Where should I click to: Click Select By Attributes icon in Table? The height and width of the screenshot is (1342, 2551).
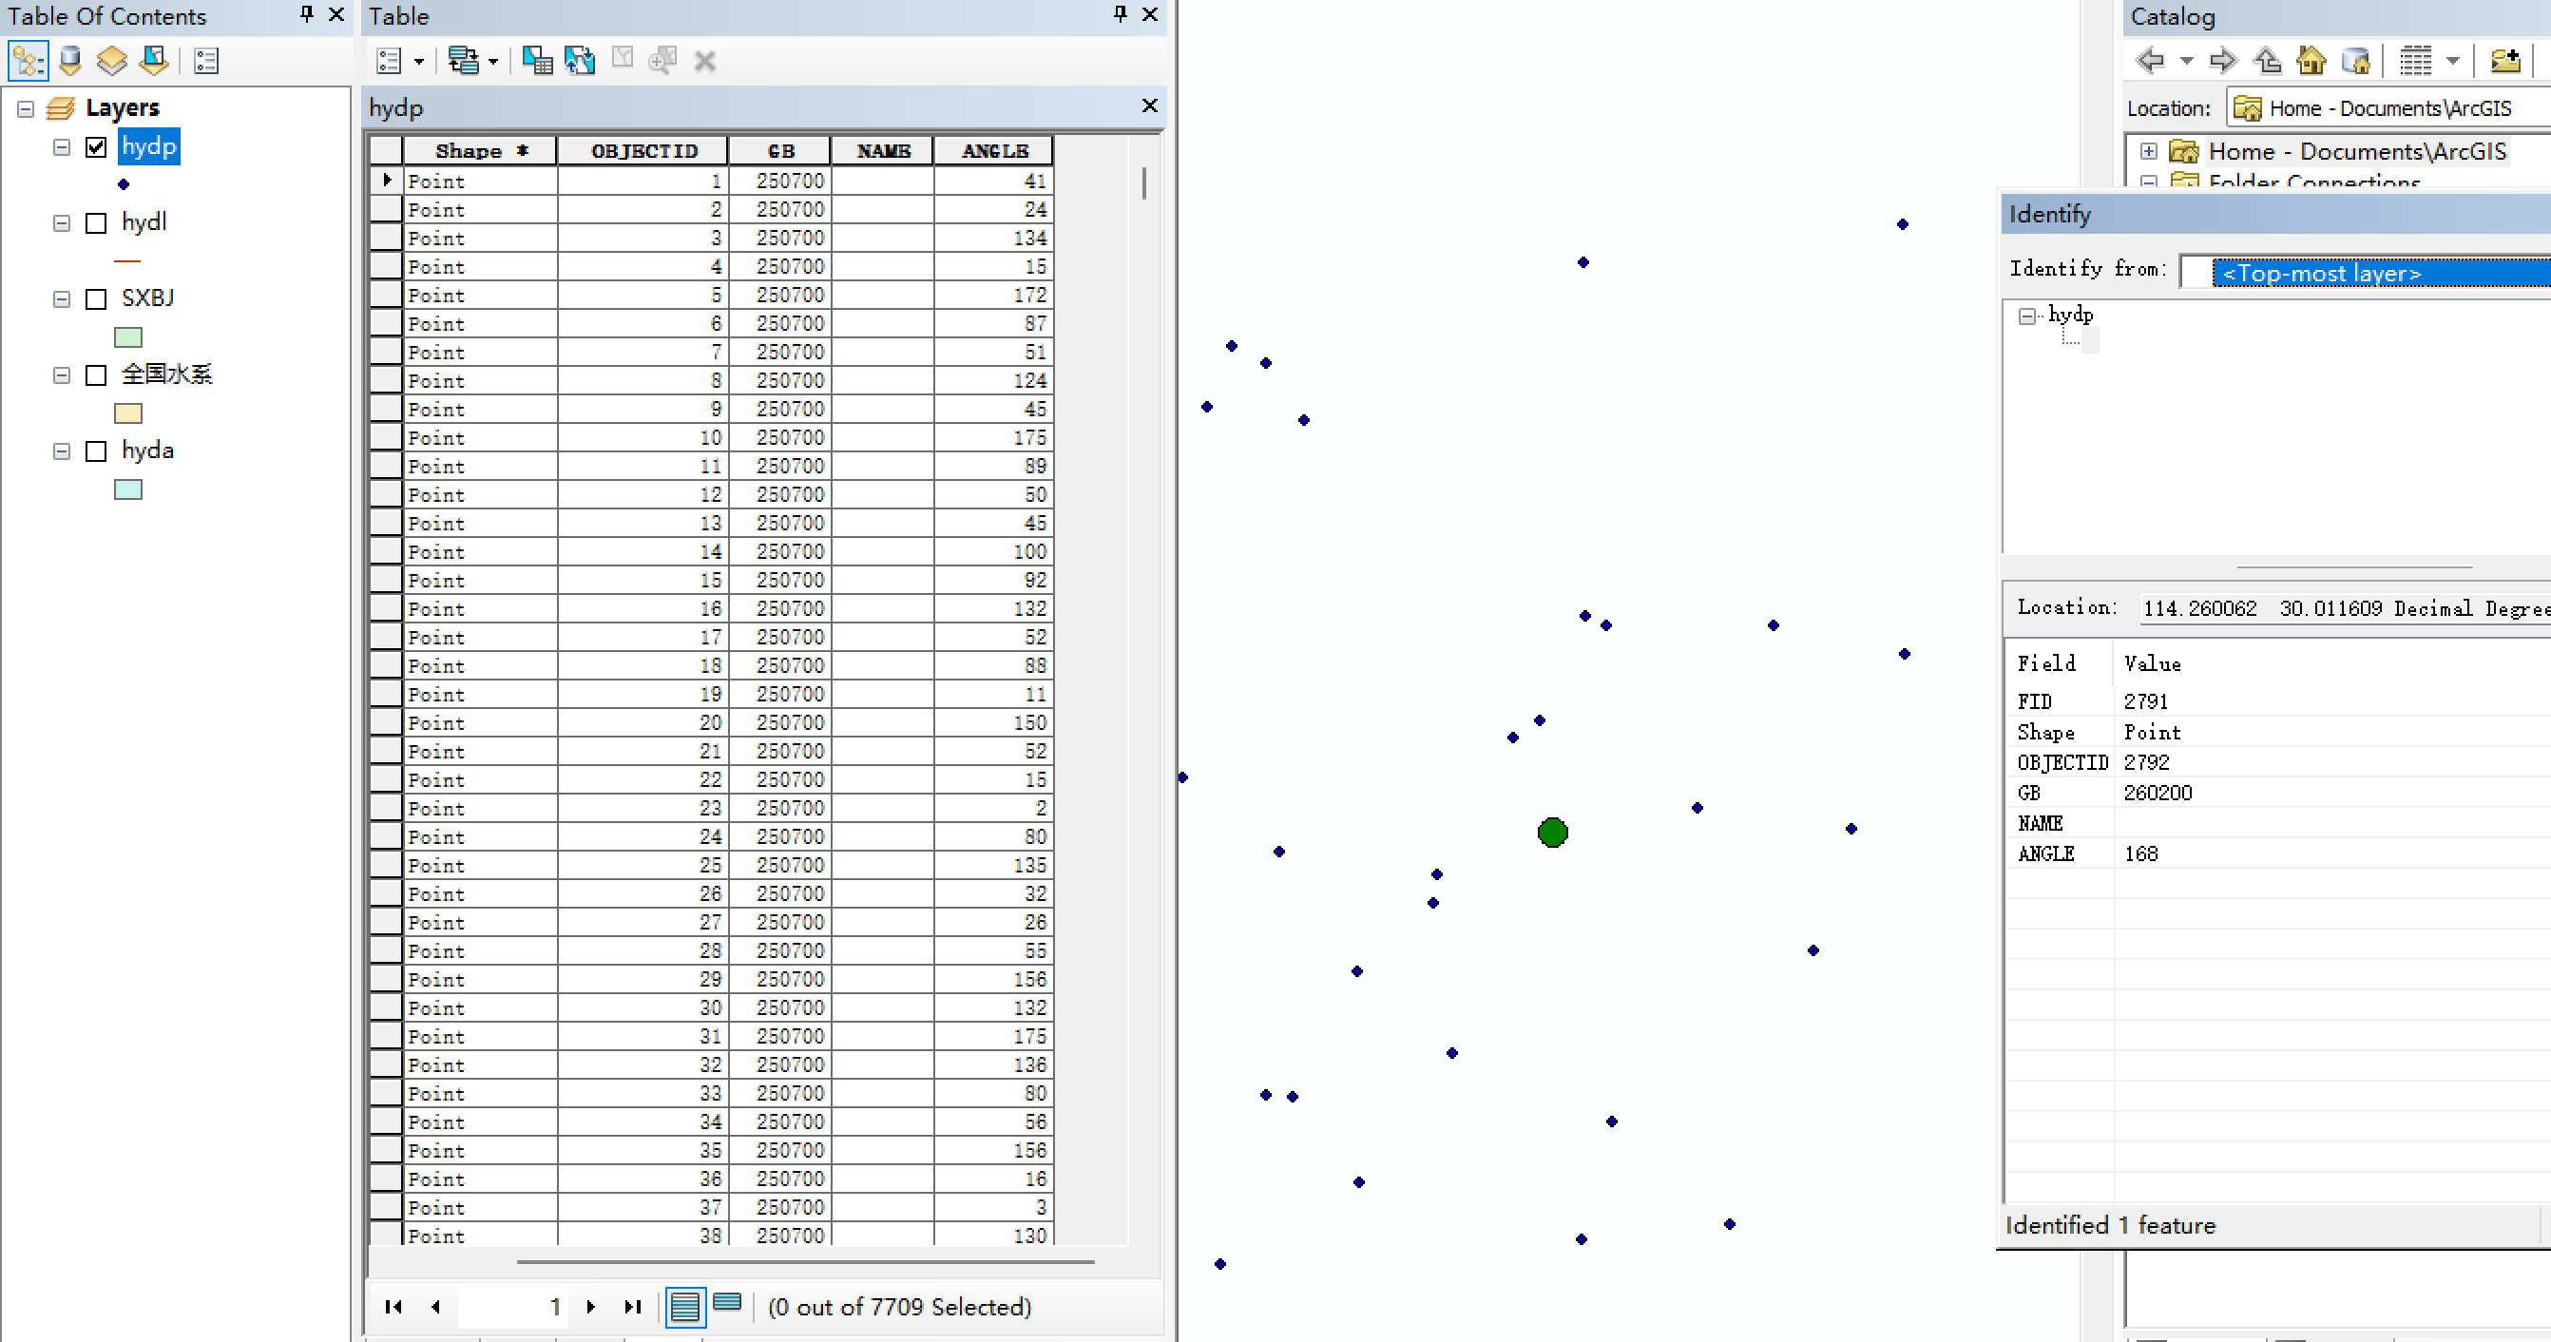pyautogui.click(x=537, y=61)
